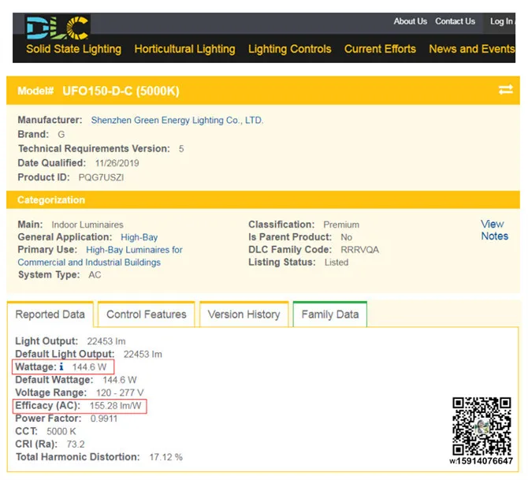
Task: Go to the About Us page
Action: pos(410,21)
